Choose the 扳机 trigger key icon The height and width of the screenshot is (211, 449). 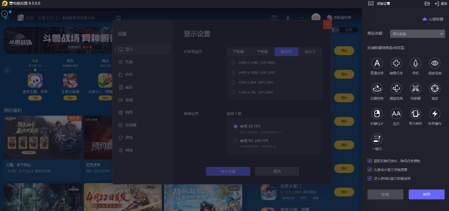[x=415, y=64]
